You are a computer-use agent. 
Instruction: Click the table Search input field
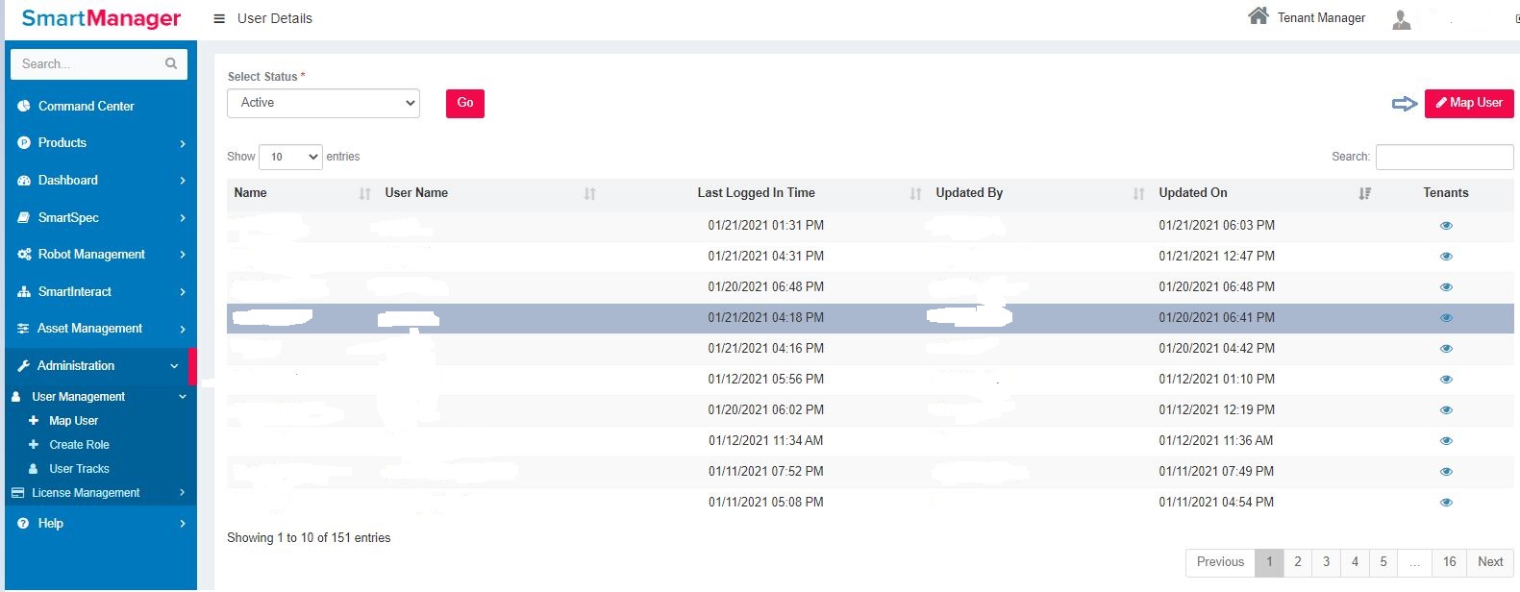1444,157
